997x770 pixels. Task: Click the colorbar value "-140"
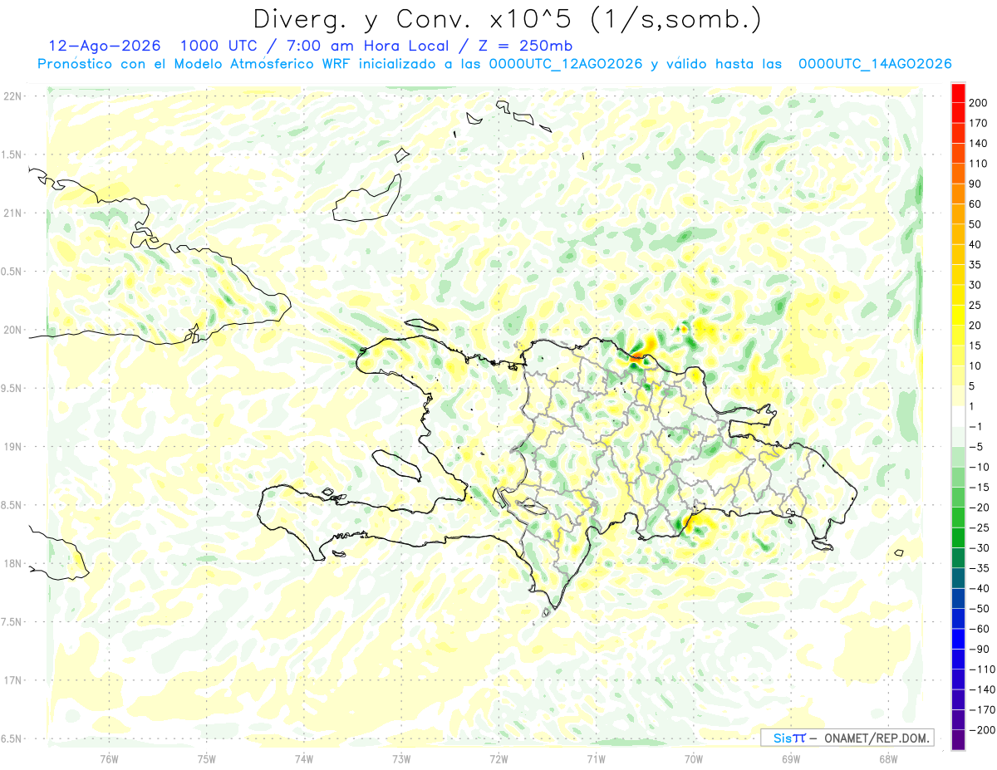pyautogui.click(x=983, y=689)
